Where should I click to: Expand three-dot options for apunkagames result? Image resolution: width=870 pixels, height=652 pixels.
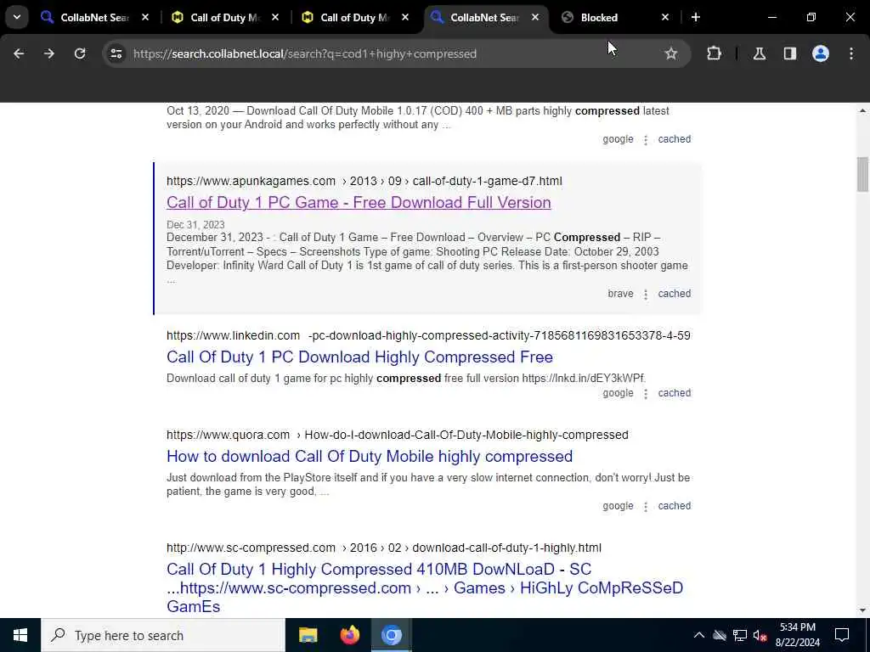tap(646, 295)
